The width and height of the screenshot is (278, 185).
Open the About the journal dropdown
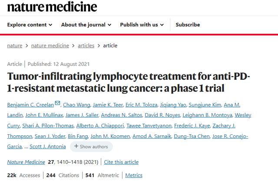coord(86,25)
